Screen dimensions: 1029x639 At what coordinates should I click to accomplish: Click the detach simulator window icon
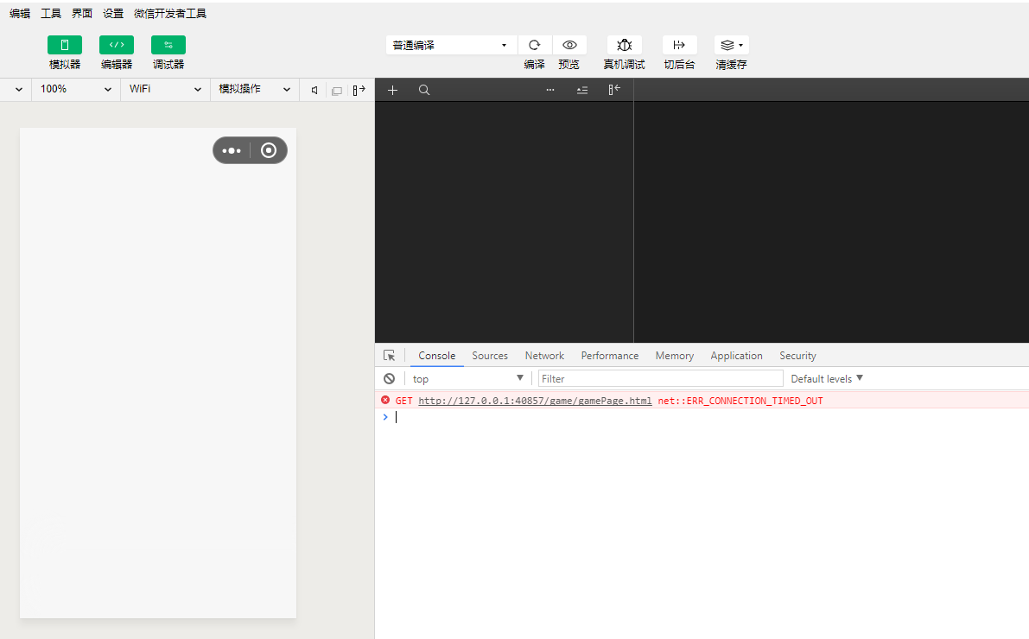[x=337, y=92]
